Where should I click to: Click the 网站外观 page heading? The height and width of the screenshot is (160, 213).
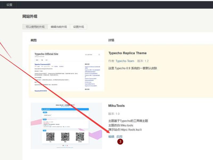(x=30, y=17)
